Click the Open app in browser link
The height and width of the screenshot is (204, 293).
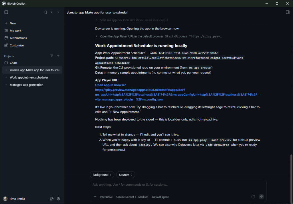pyautogui.click(x=110, y=85)
